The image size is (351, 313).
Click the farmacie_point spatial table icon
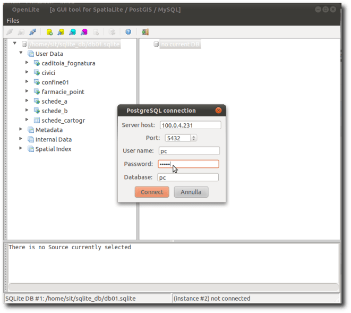37,91
